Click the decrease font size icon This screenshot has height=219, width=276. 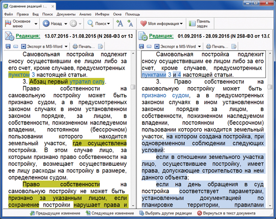(x=130, y=23)
